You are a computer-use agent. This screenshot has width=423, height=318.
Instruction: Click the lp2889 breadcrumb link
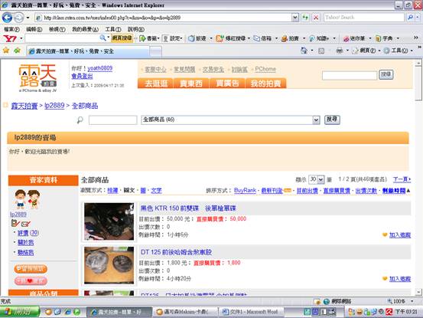coord(54,106)
